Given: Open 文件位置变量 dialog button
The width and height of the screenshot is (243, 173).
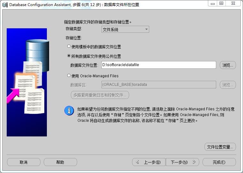Looking at the screenshot, I should [x=220, y=147].
